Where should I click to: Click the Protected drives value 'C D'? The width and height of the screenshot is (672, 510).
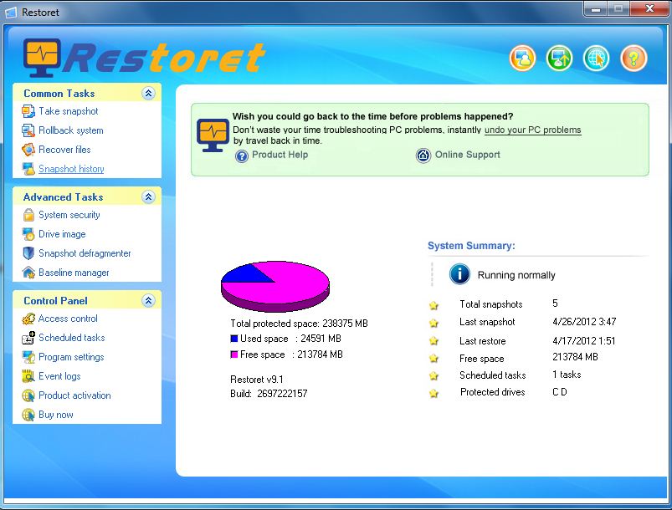point(560,392)
